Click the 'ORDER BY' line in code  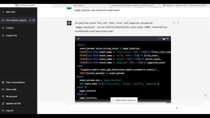[82, 94]
